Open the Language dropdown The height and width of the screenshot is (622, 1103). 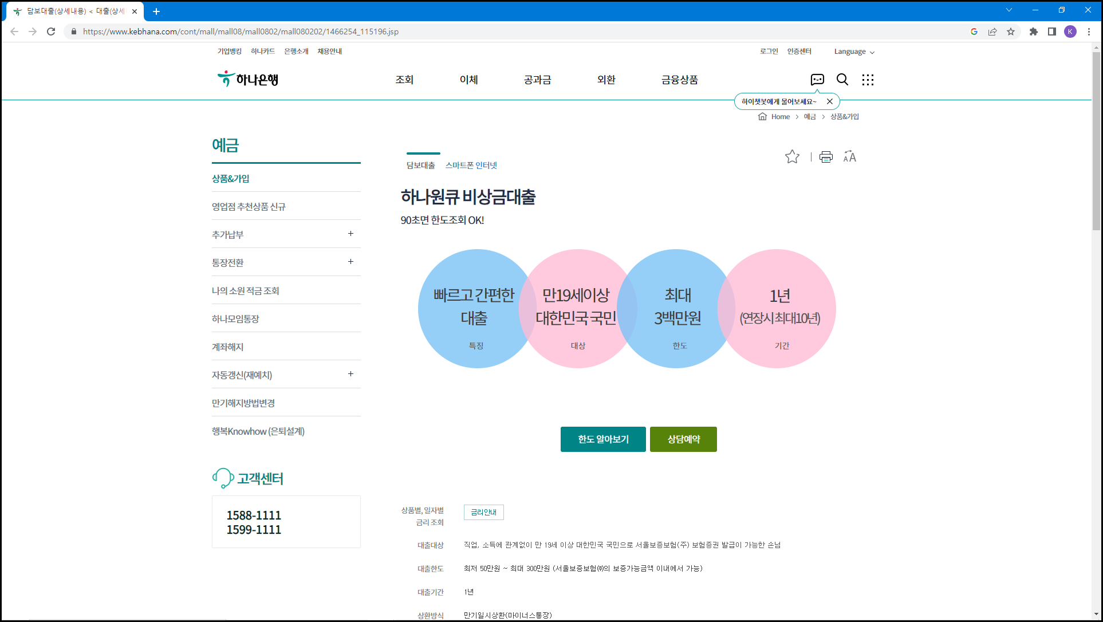click(x=854, y=52)
